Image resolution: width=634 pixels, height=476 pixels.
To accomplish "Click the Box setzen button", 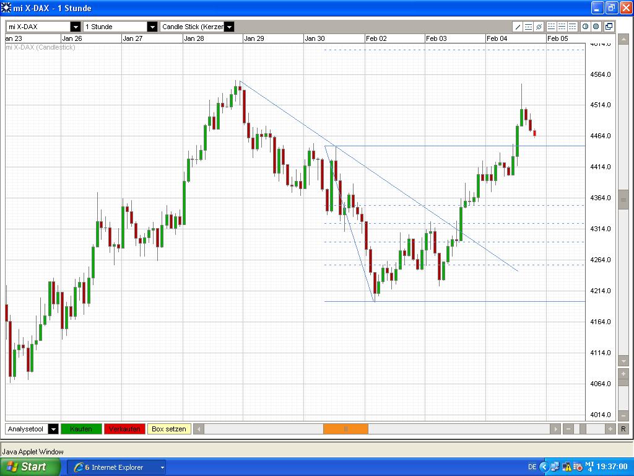I will point(168,429).
